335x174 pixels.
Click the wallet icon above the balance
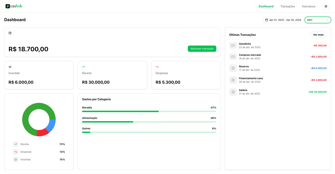click(x=10, y=33)
